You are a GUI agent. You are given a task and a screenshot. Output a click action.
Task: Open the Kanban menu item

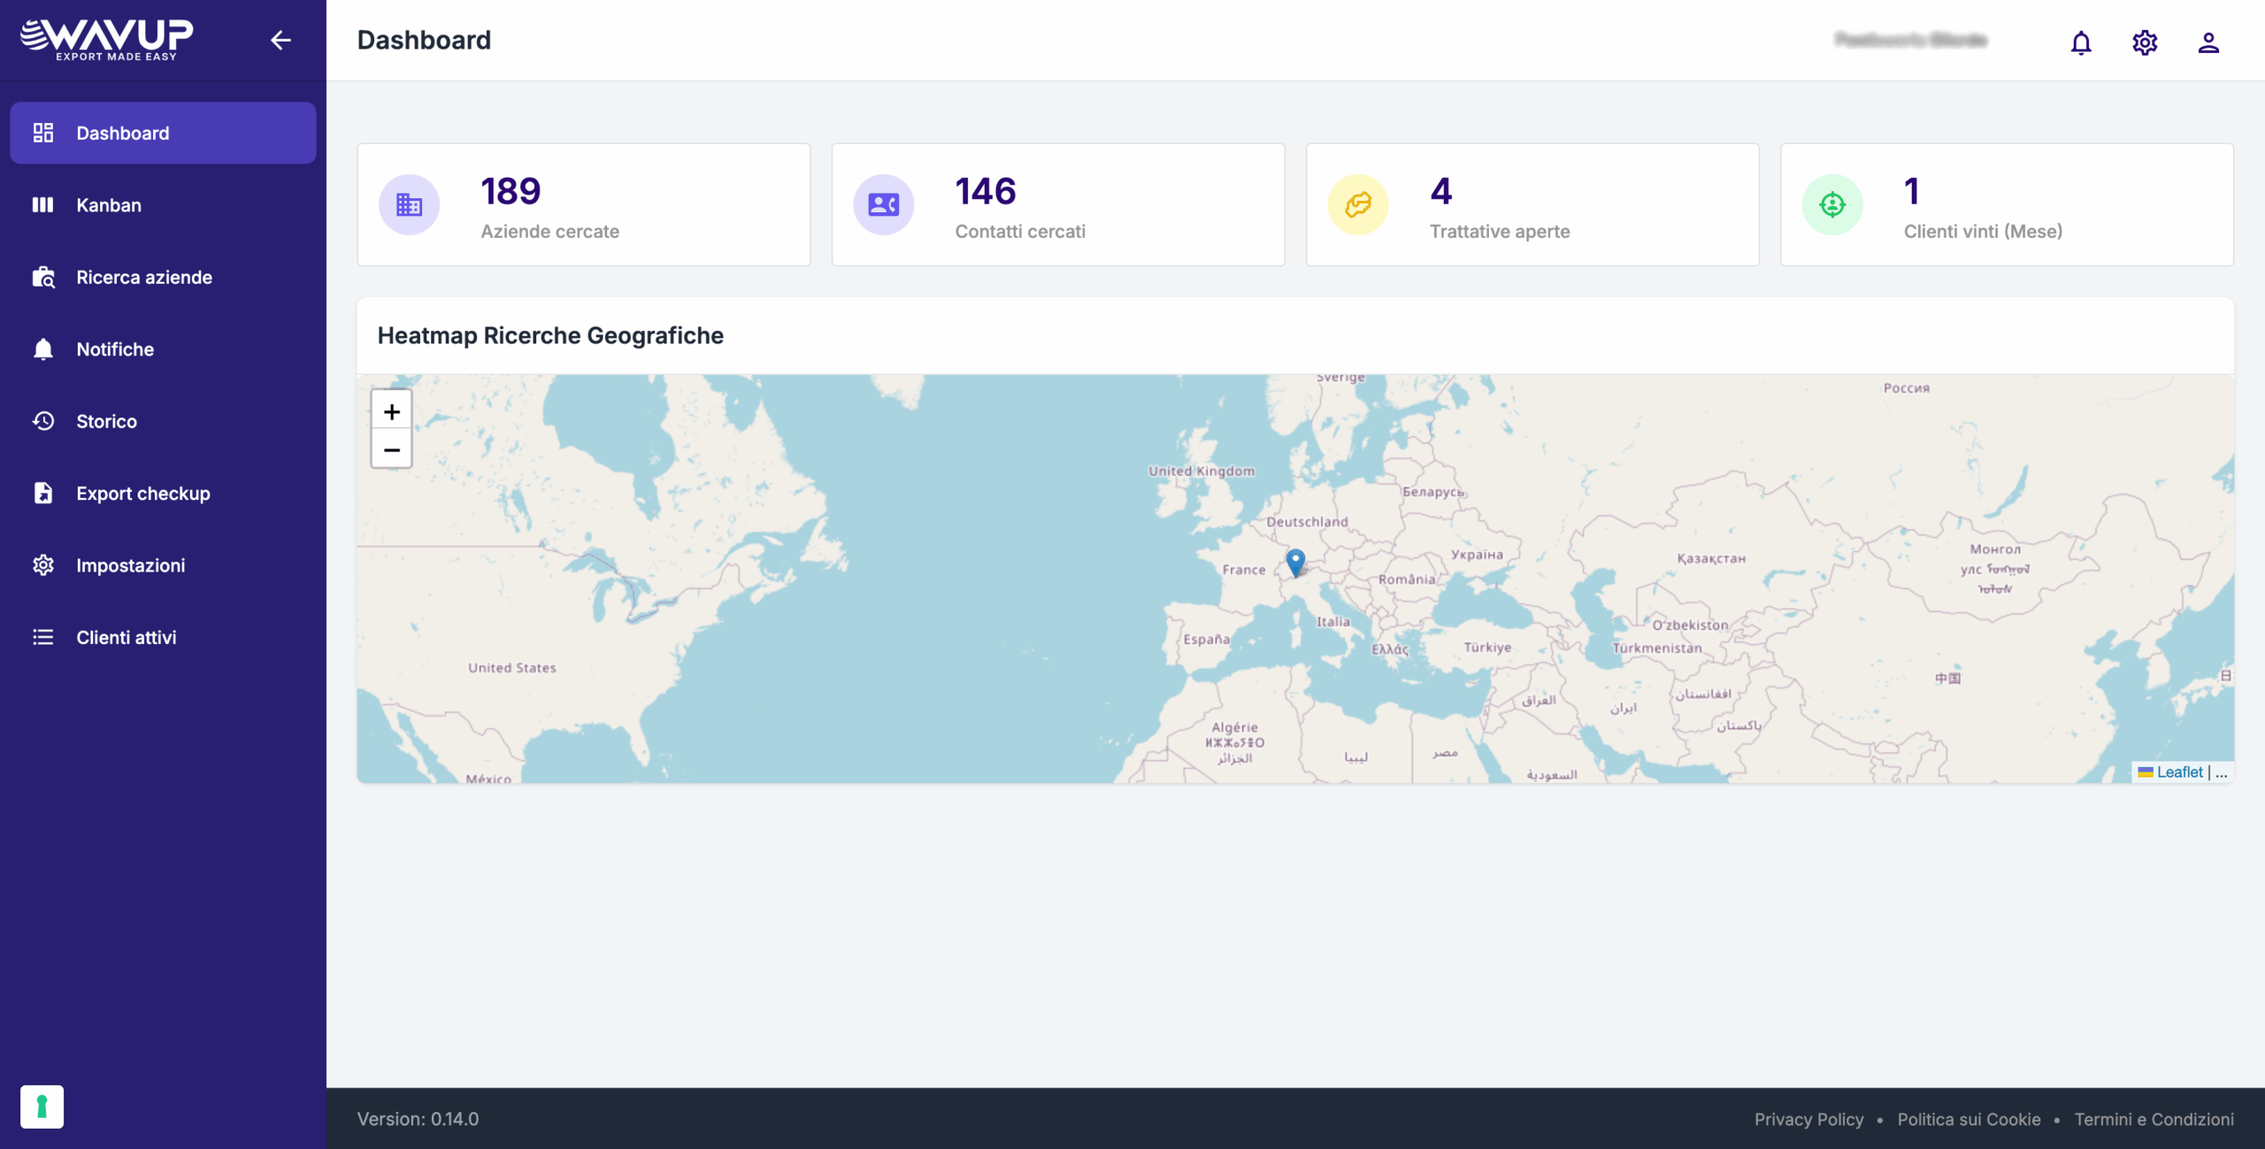pyautogui.click(x=109, y=205)
